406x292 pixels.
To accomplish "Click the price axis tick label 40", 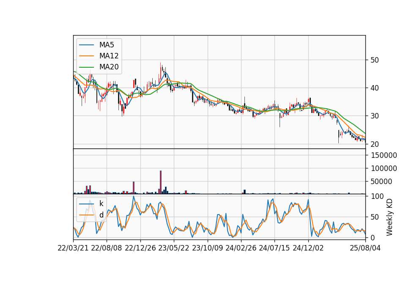I will click(x=374, y=88).
